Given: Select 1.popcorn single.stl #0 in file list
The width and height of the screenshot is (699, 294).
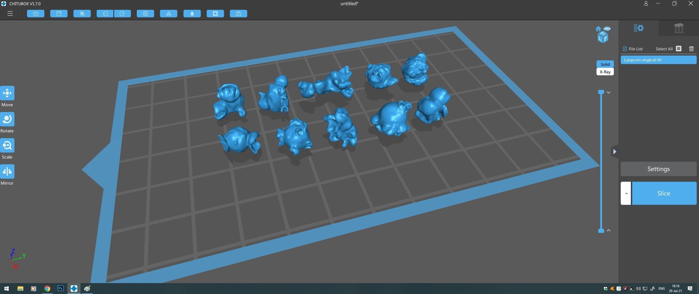Looking at the screenshot, I should (x=659, y=60).
